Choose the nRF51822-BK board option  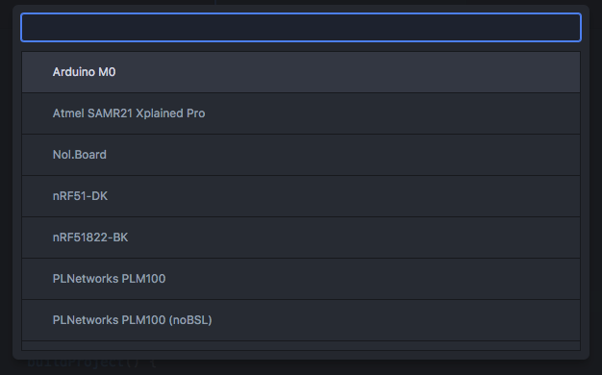(301, 237)
